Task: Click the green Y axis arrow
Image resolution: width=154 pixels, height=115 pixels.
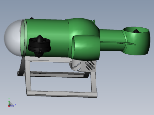Action: click(x=9, y=103)
